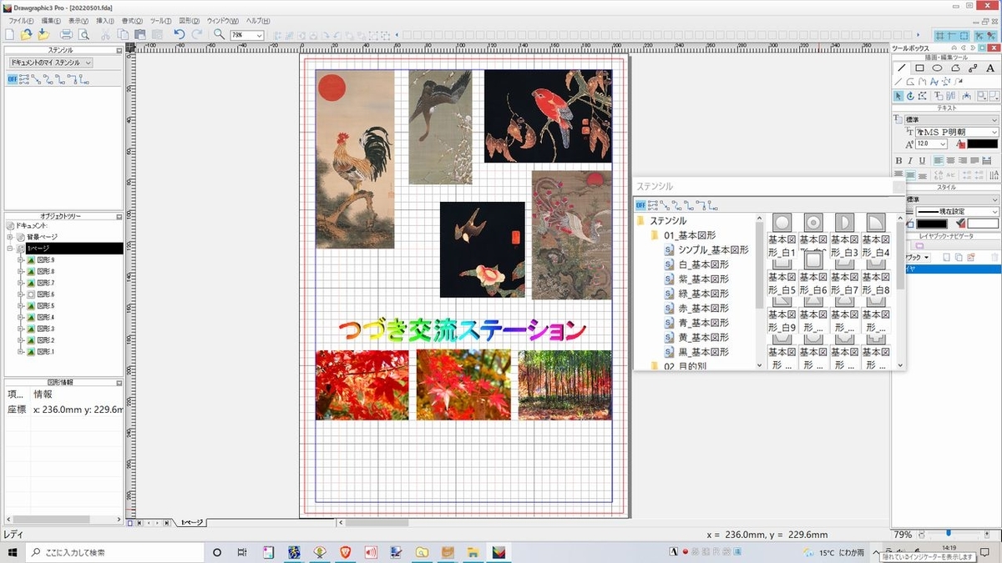Screen dimensions: 1002x563
Task: Choose the arrow selection pointer tool
Action: point(898,96)
